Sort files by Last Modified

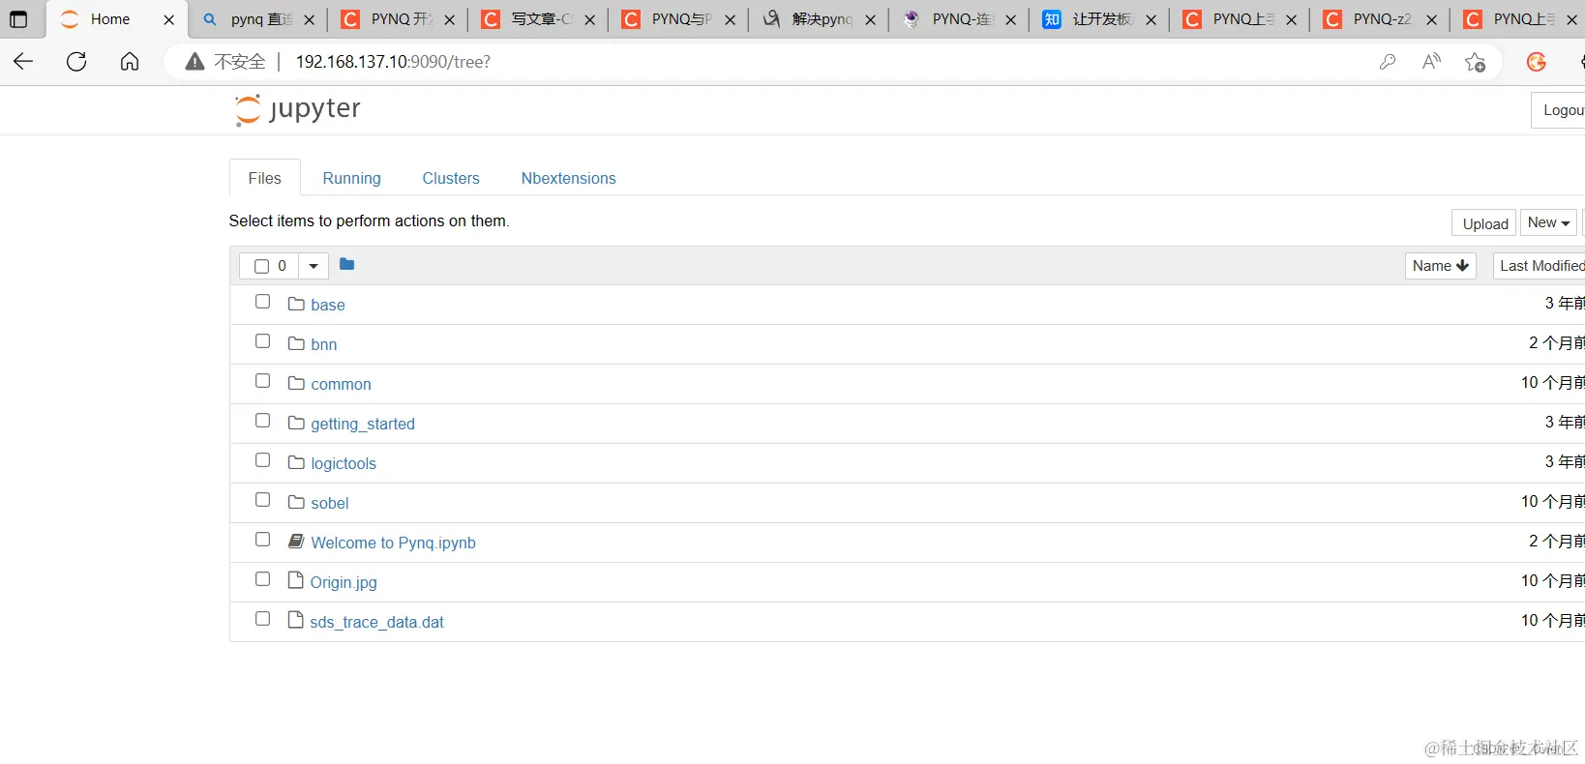1540,266
